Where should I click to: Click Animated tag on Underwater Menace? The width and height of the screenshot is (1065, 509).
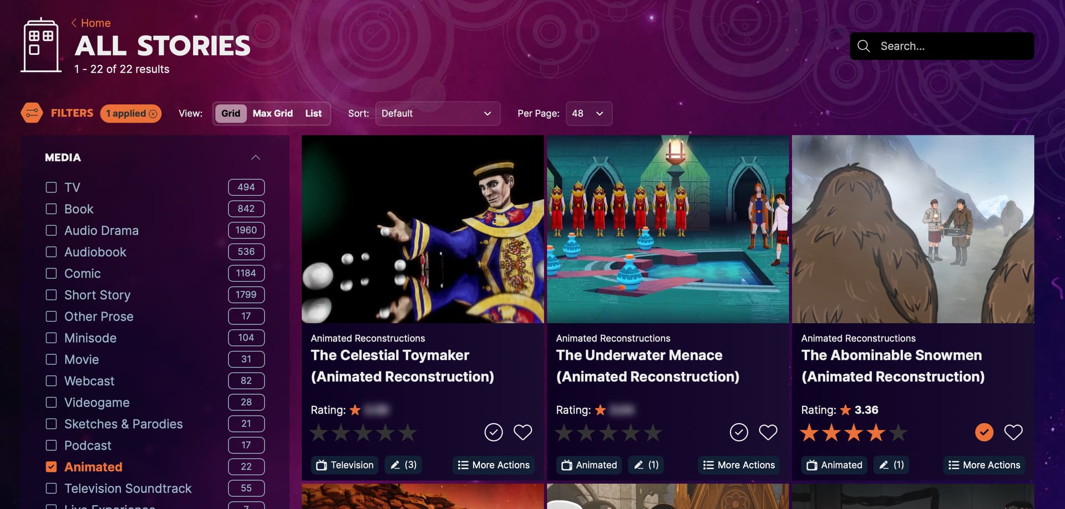[x=589, y=465]
